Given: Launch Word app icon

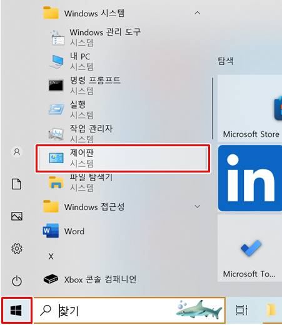Looking at the screenshot, I should (51, 231).
